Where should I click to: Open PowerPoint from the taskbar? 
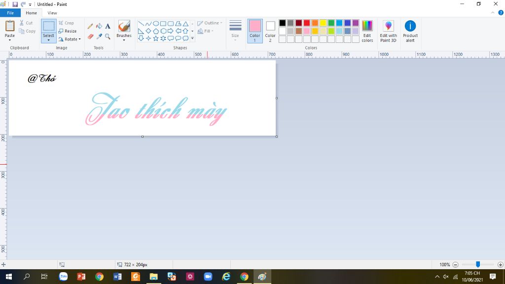(81, 277)
